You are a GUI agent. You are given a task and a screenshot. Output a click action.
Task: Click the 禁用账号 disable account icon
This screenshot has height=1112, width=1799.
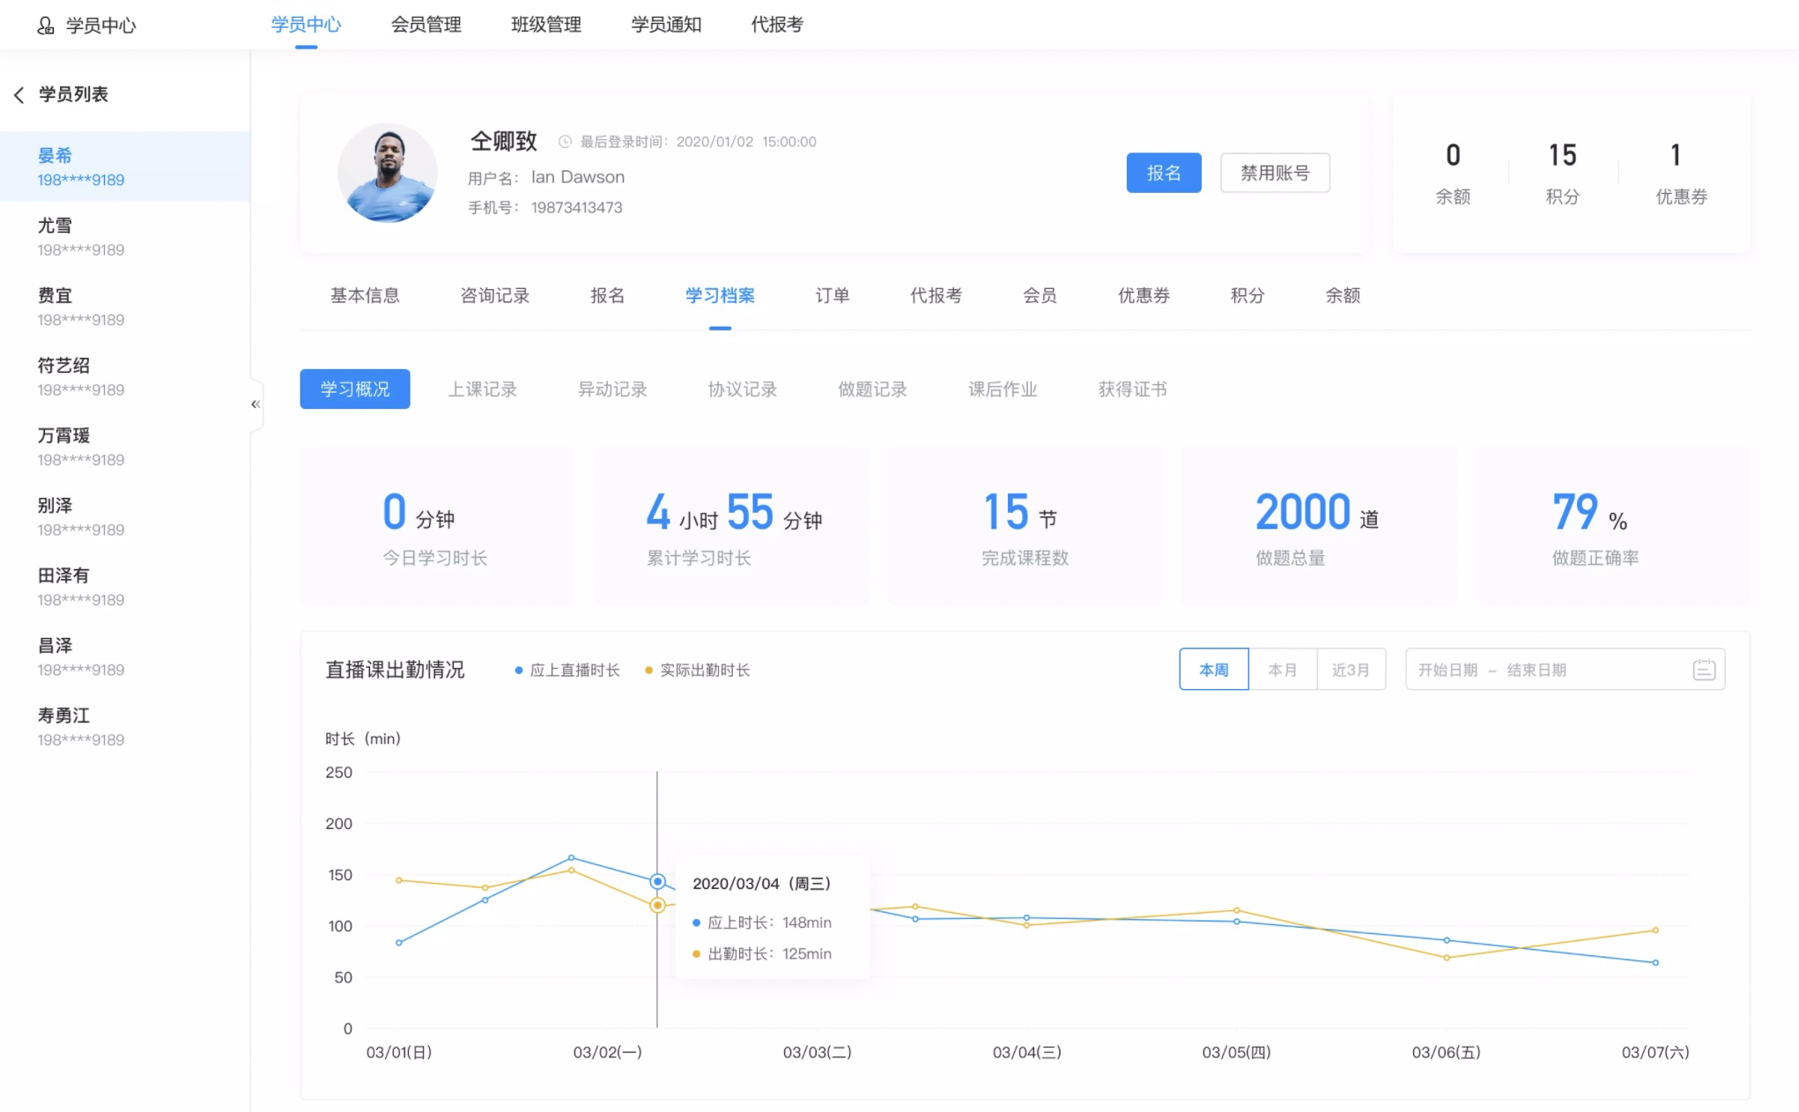1272,173
